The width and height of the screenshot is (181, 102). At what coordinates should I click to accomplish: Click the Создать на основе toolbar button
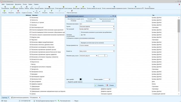tap(27, 12)
